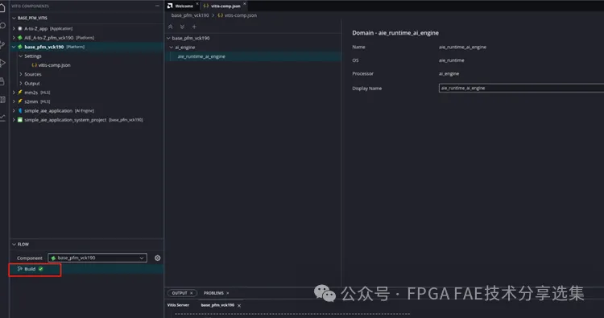Open the Source Control view in the activity bar
The height and width of the screenshot is (318, 604).
click(2, 44)
